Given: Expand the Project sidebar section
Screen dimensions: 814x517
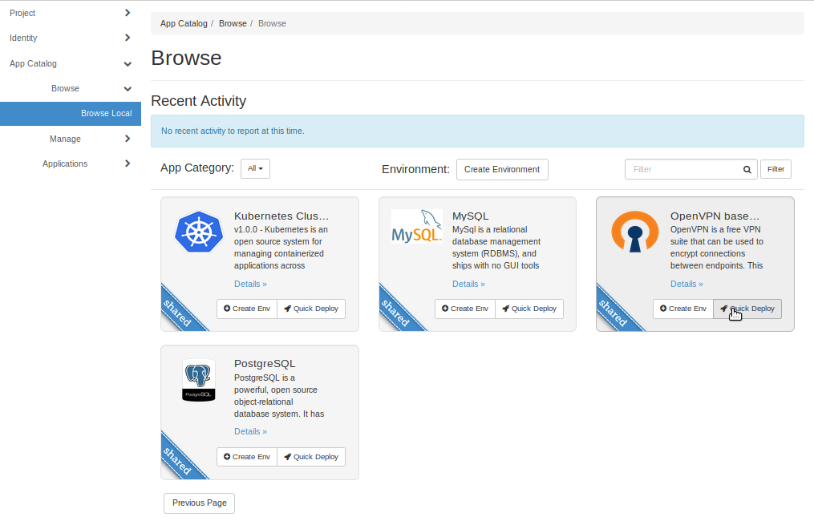Looking at the screenshot, I should pyautogui.click(x=70, y=13).
